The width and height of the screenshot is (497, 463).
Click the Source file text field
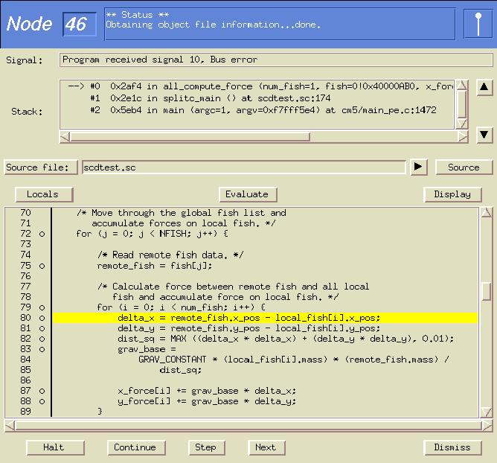click(243, 167)
